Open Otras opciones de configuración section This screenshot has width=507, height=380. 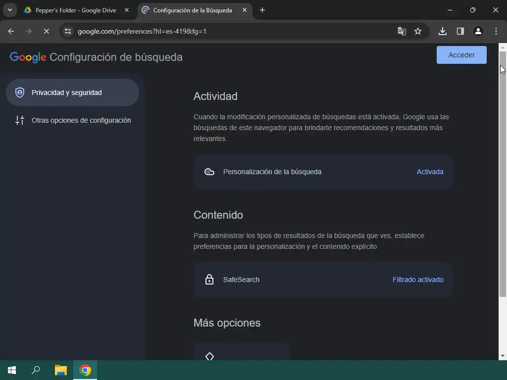72,120
